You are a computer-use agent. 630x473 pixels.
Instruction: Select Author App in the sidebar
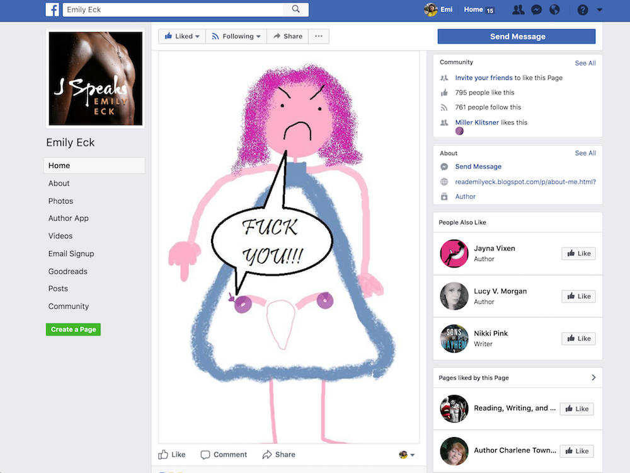[68, 218]
